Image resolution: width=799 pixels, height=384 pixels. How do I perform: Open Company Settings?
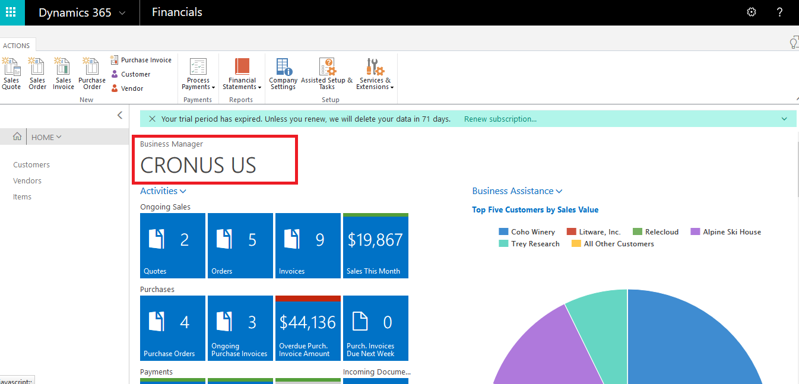point(283,74)
